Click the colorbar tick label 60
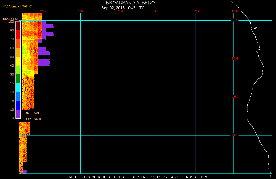 [x=12, y=48]
